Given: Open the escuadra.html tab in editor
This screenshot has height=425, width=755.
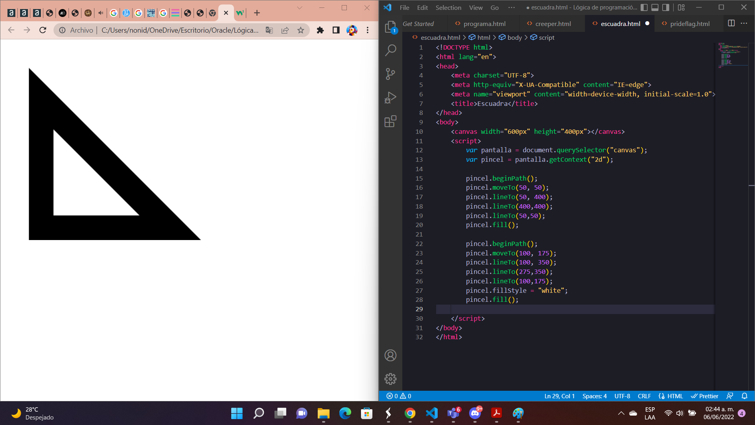Looking at the screenshot, I should coord(620,23).
